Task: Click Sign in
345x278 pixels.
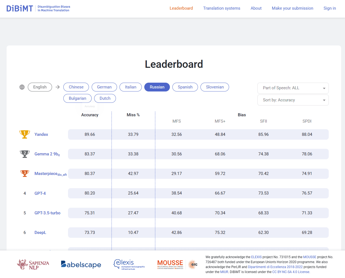Action: 330,8
